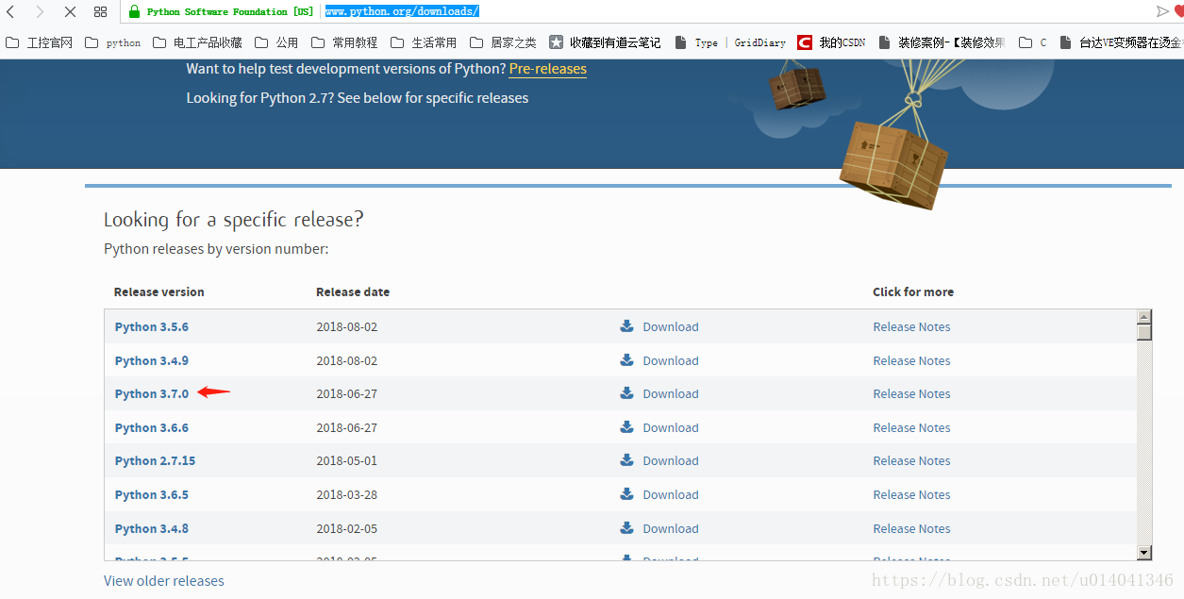1184x599 pixels.
Task: Open the tab grid overview icon
Action: 100,11
